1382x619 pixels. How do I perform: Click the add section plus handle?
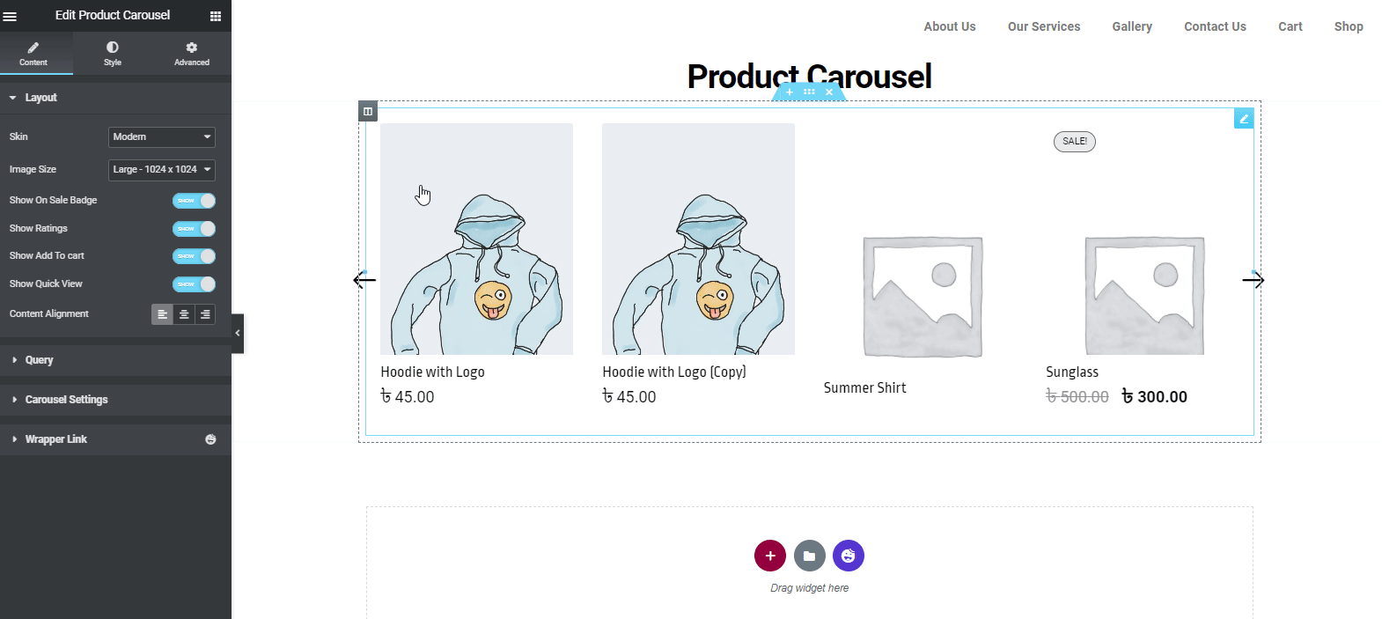coord(790,92)
